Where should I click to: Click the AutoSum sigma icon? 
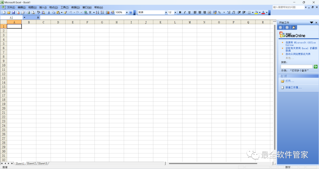[90, 12]
